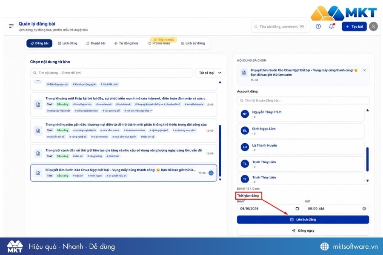Select account Nguyễn Thùy Trâm
Viewport: 383px width, 255px height.
(x=300, y=114)
